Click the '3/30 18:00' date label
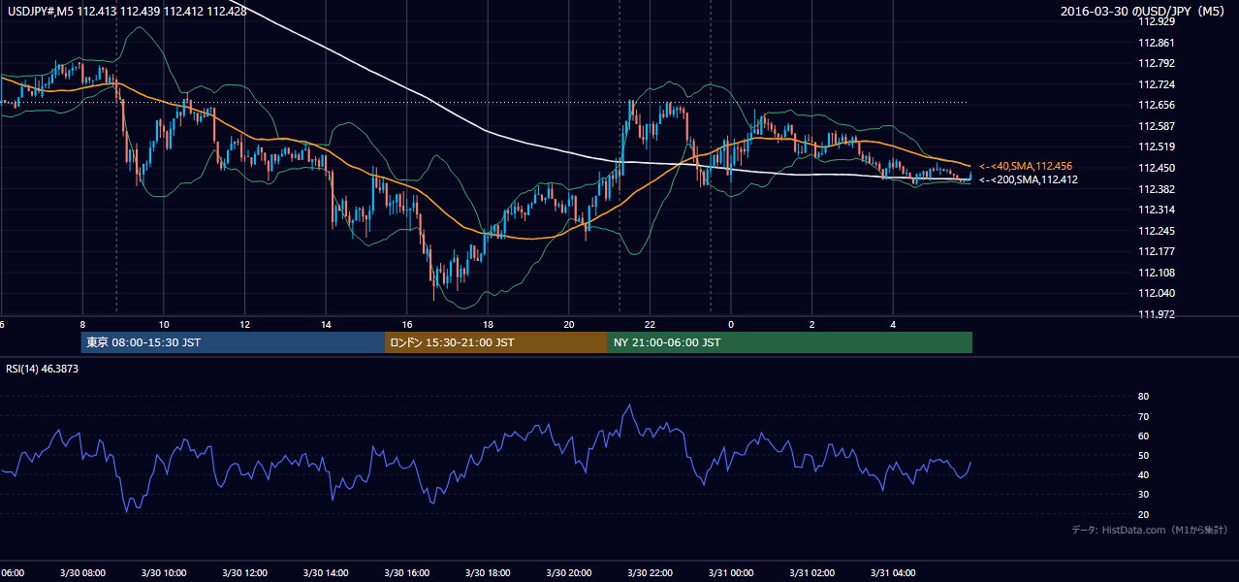The height and width of the screenshot is (582, 1239). 488,572
